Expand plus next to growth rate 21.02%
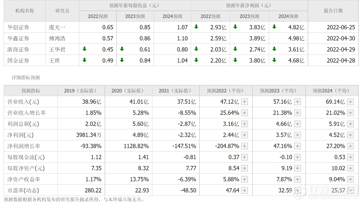This screenshot has height=204, width=363. click(350, 113)
